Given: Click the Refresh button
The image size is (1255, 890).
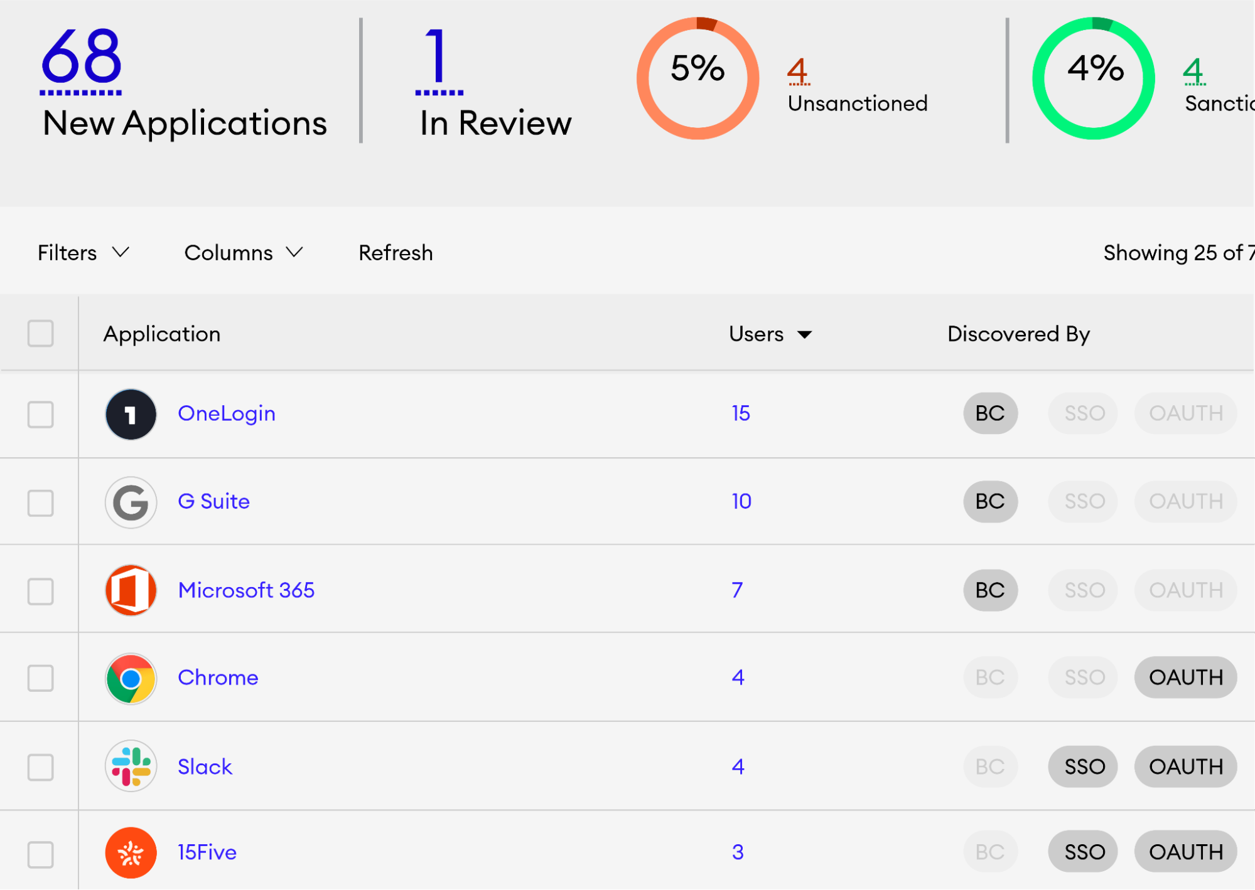Looking at the screenshot, I should pyautogui.click(x=396, y=253).
